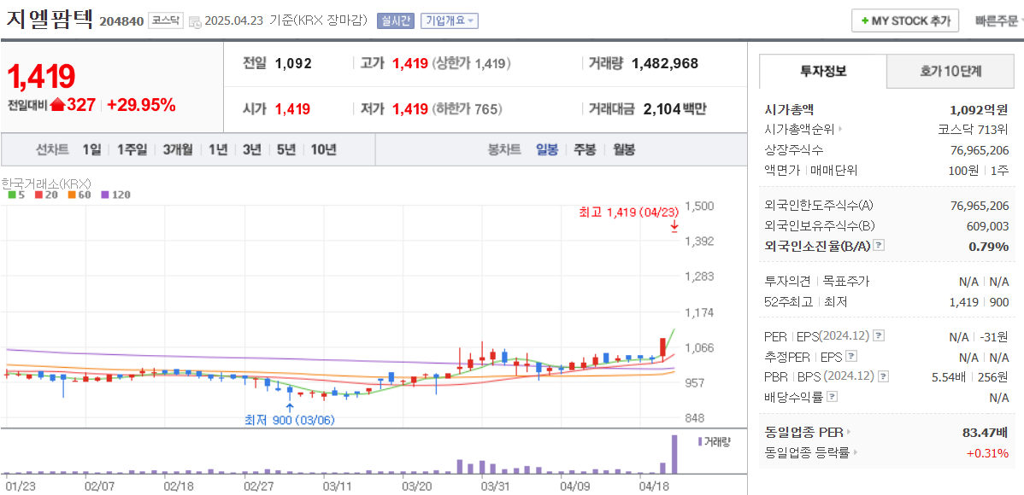Open the help icon next to PBR BPS(2024.12)
This screenshot has width=1024, height=495.
pos(884,376)
